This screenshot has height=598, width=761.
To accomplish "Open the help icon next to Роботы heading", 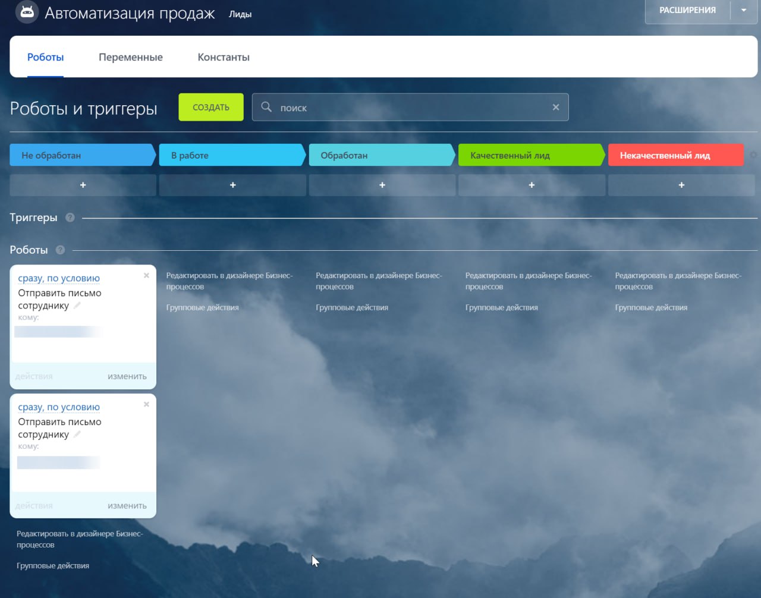I will tap(60, 250).
